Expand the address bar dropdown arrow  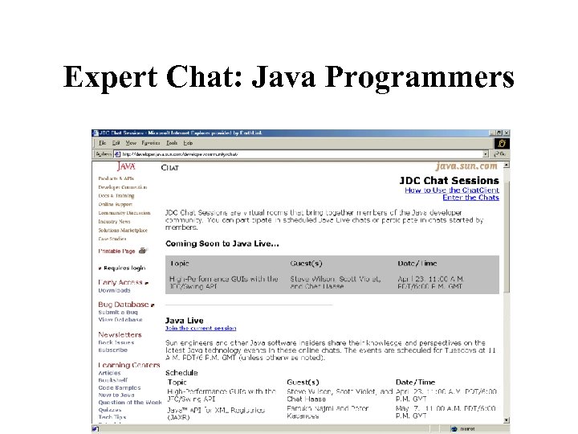coord(486,154)
